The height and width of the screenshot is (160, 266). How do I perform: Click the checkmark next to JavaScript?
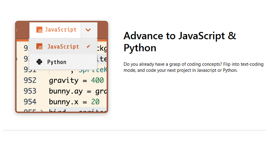(x=88, y=46)
